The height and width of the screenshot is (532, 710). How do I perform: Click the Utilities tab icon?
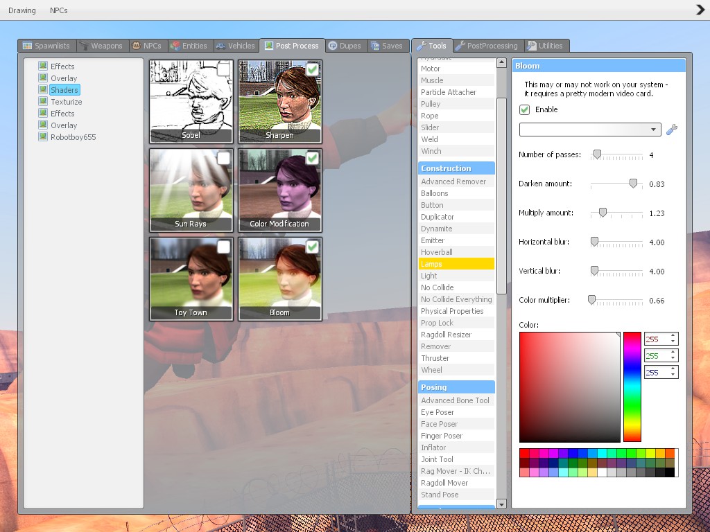tap(532, 46)
